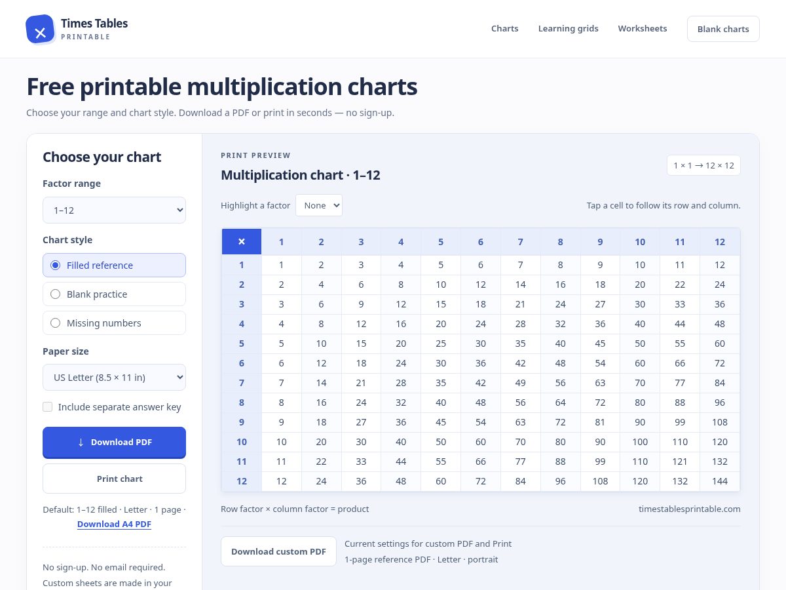Click the cell showing 81
Viewport: 786px width, 590px height.
(x=600, y=422)
